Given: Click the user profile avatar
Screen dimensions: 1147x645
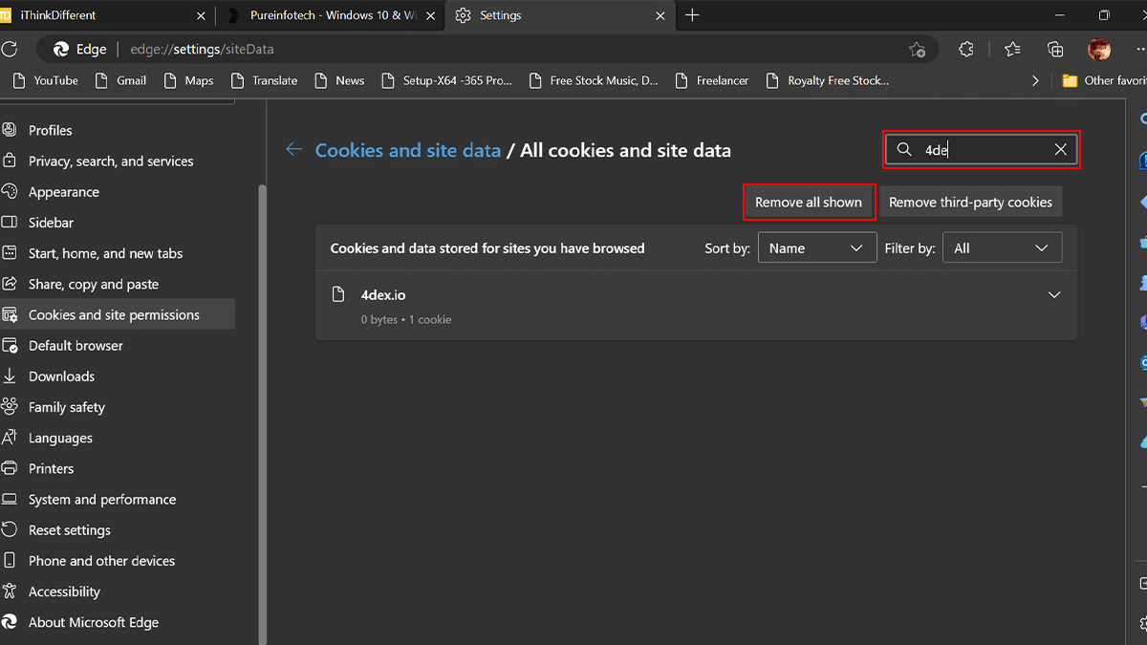Looking at the screenshot, I should click(x=1098, y=49).
